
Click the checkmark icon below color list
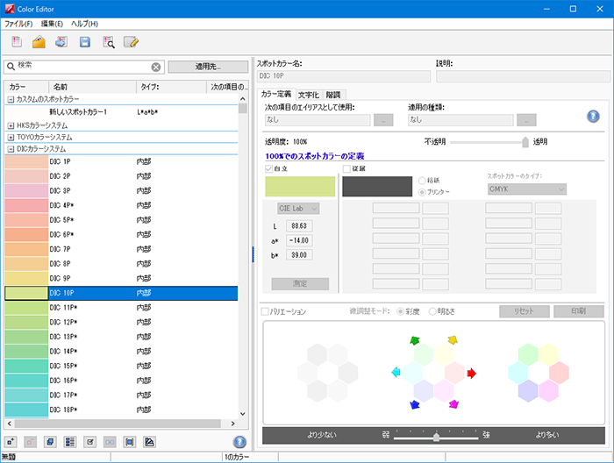[89, 442]
